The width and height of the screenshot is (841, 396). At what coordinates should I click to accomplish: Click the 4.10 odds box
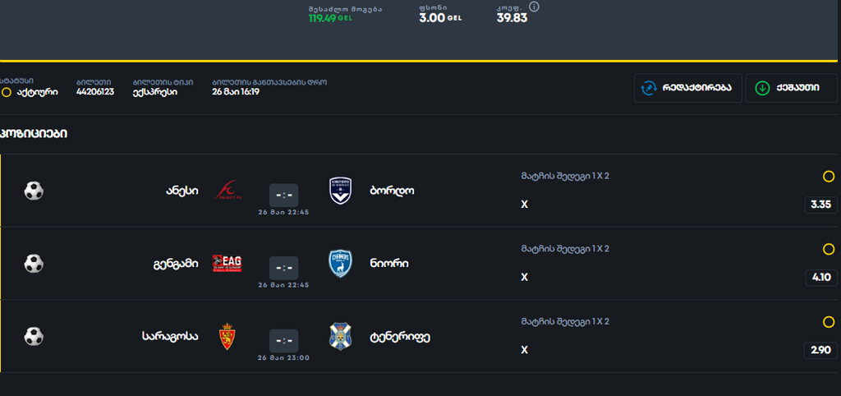point(820,278)
